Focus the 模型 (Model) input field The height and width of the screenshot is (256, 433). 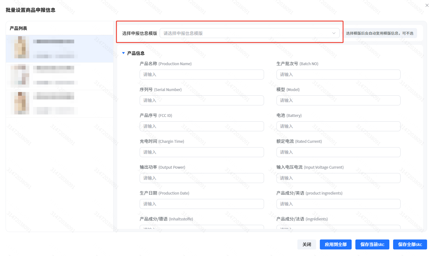[338, 100]
